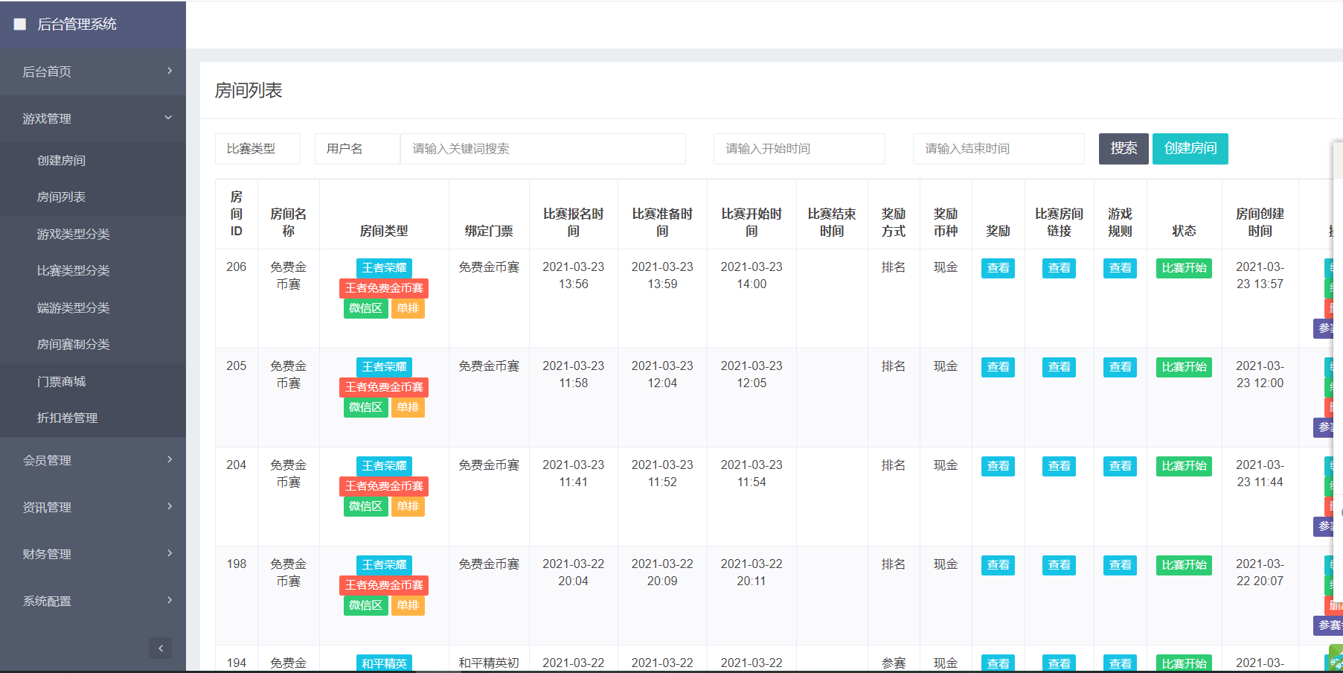Click the 比赛开始 status badge for room 198
1343x673 pixels.
tap(1184, 565)
